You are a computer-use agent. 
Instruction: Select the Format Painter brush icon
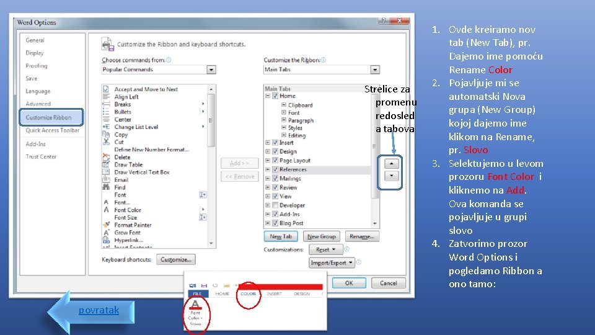click(x=106, y=225)
